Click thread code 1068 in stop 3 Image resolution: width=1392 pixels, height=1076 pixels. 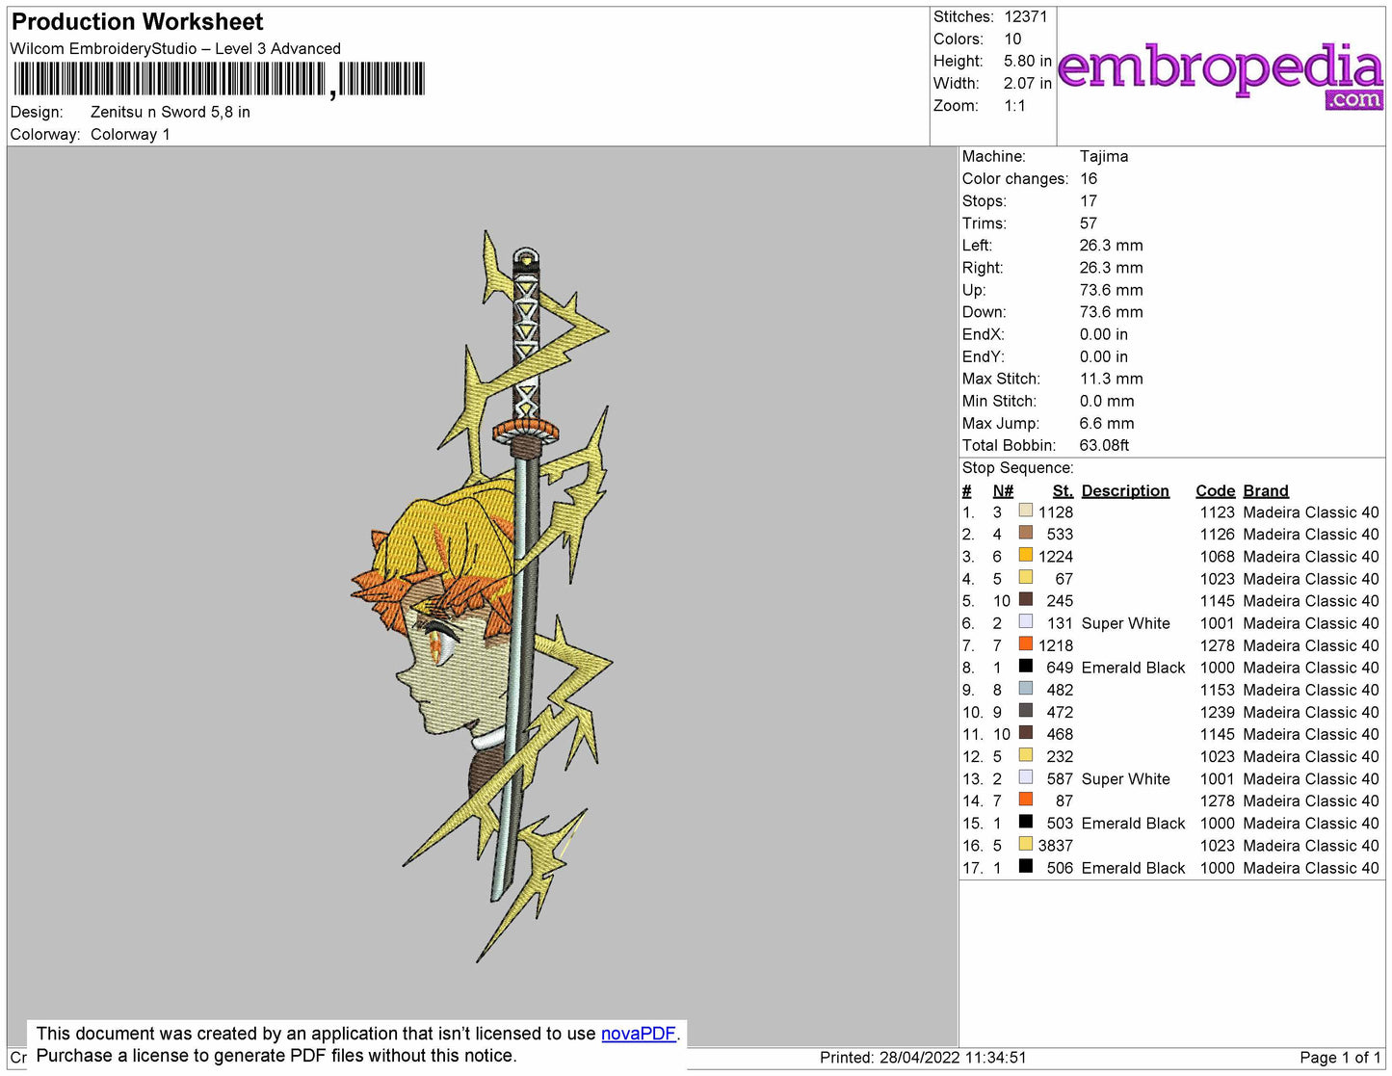[1217, 556]
